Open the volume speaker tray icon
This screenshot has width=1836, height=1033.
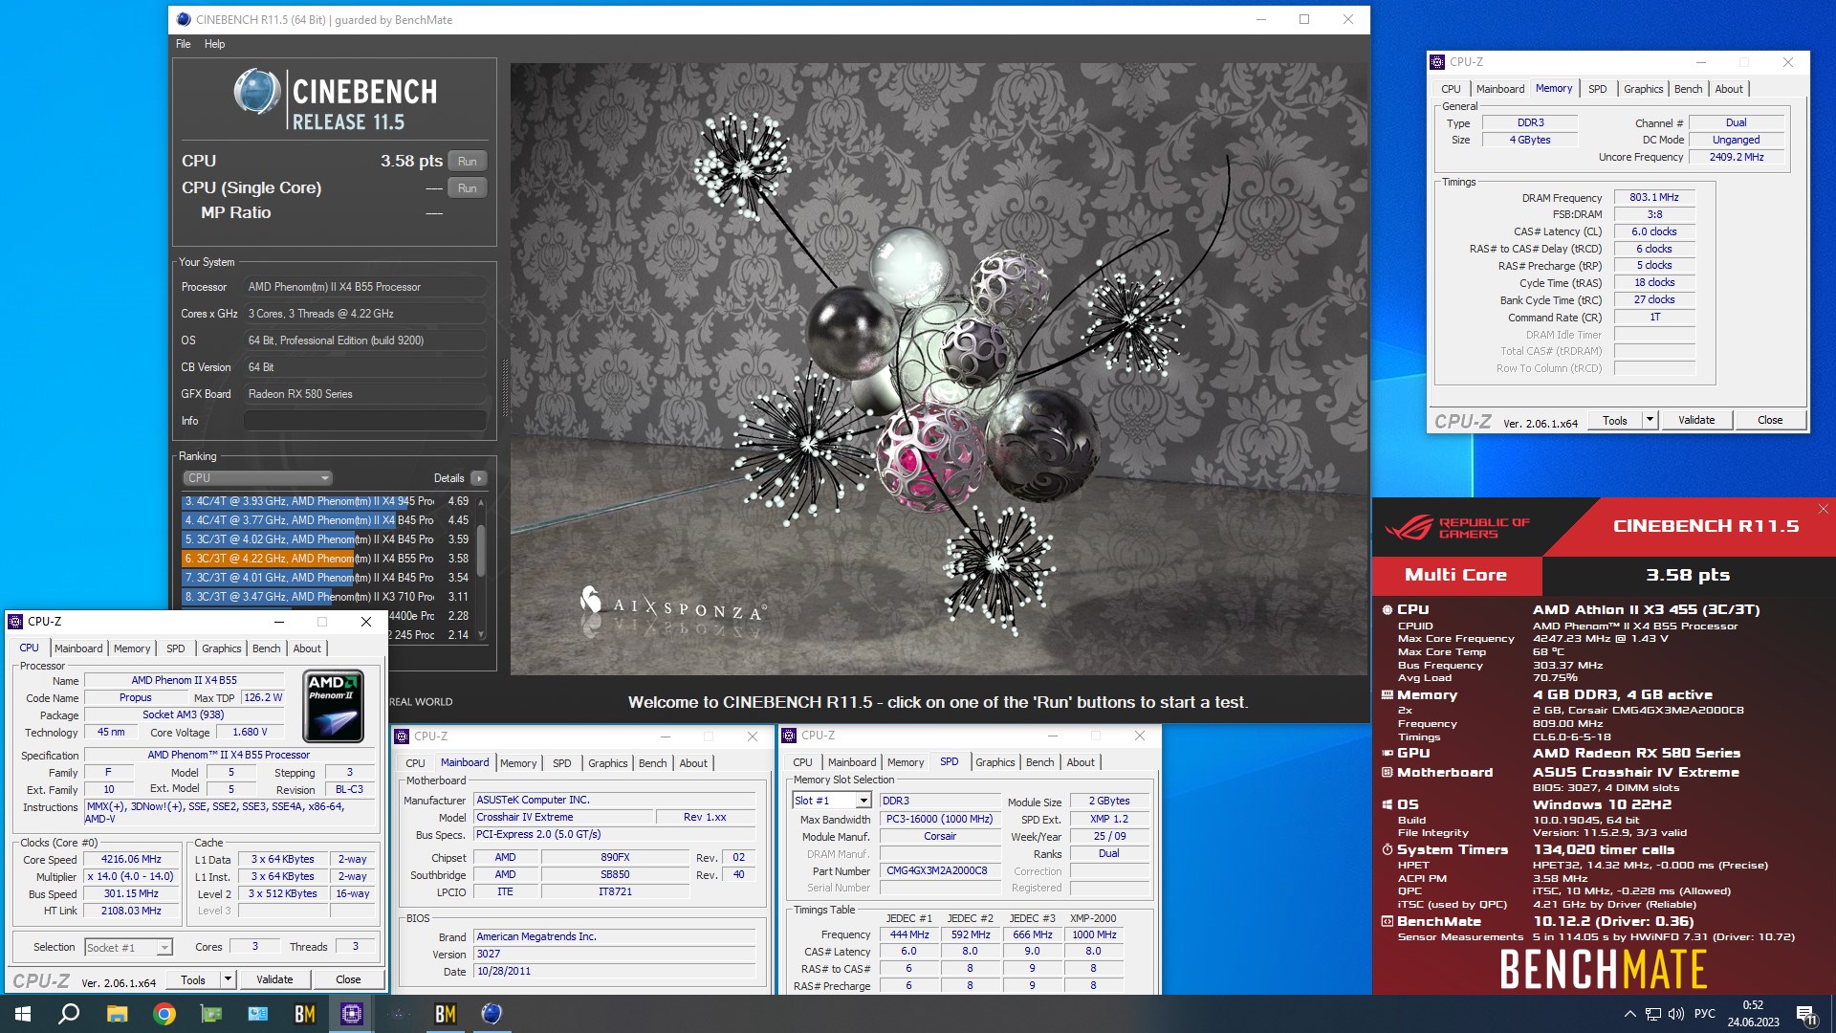(x=1675, y=1014)
